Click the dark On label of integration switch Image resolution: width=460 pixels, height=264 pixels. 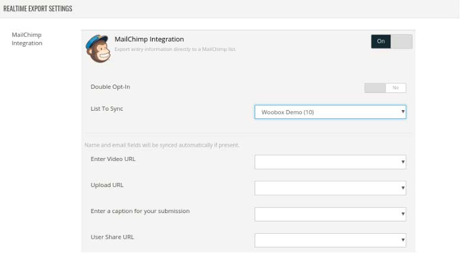pyautogui.click(x=381, y=41)
